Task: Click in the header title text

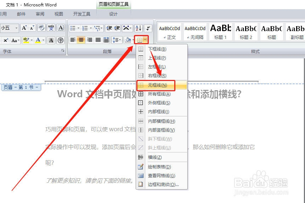Action: pos(149,94)
